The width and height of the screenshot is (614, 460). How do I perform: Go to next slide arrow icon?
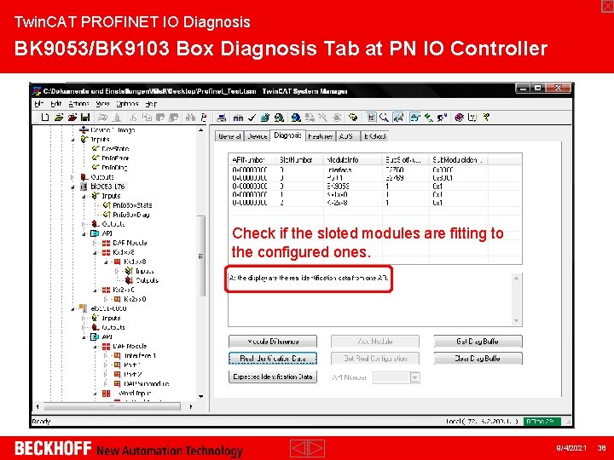[316, 448]
